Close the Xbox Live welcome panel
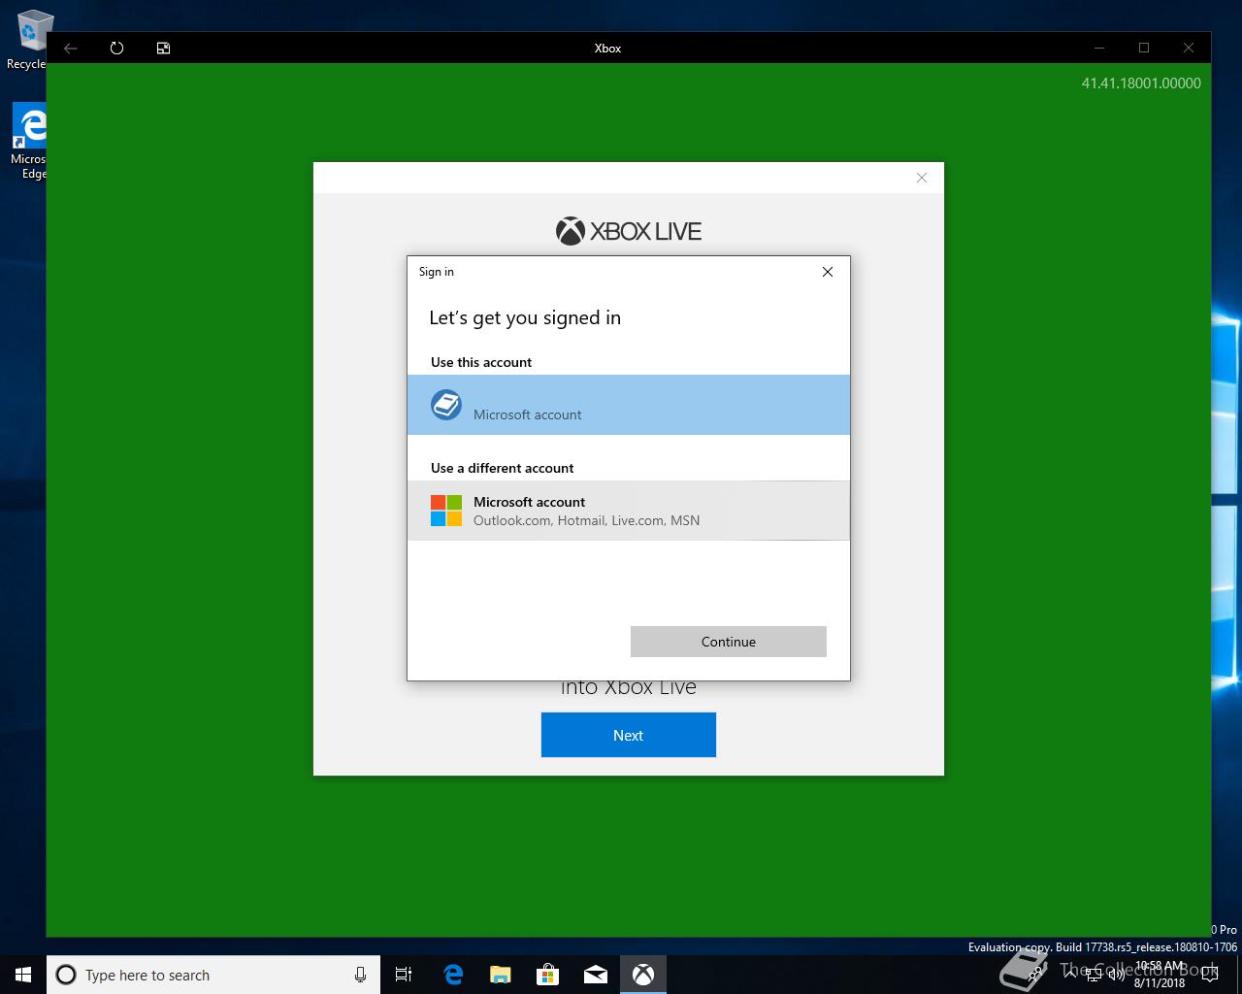This screenshot has height=994, width=1242. (x=922, y=178)
